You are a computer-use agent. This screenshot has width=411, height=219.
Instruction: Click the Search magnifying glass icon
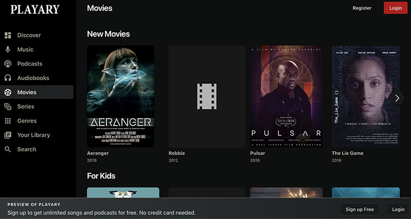click(x=8, y=149)
